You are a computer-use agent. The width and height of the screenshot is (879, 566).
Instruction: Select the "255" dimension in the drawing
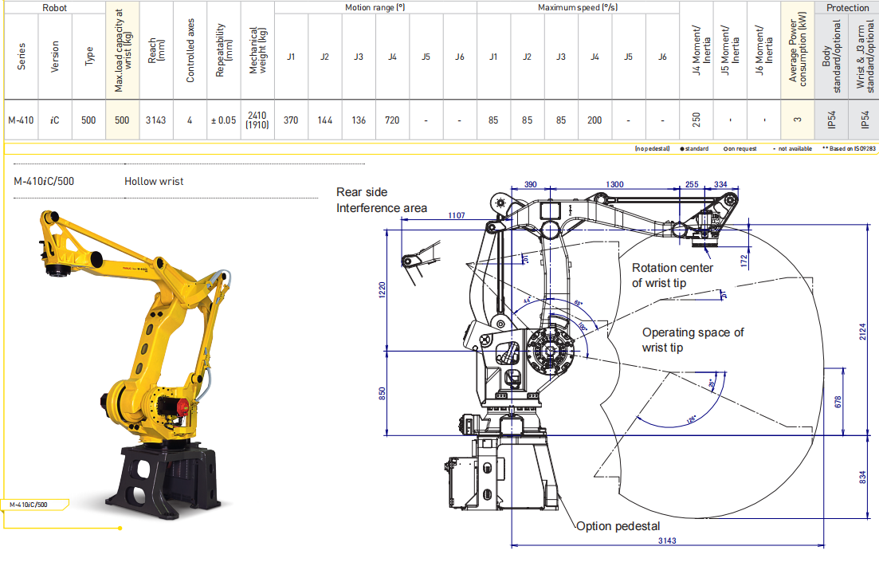pyautogui.click(x=692, y=184)
